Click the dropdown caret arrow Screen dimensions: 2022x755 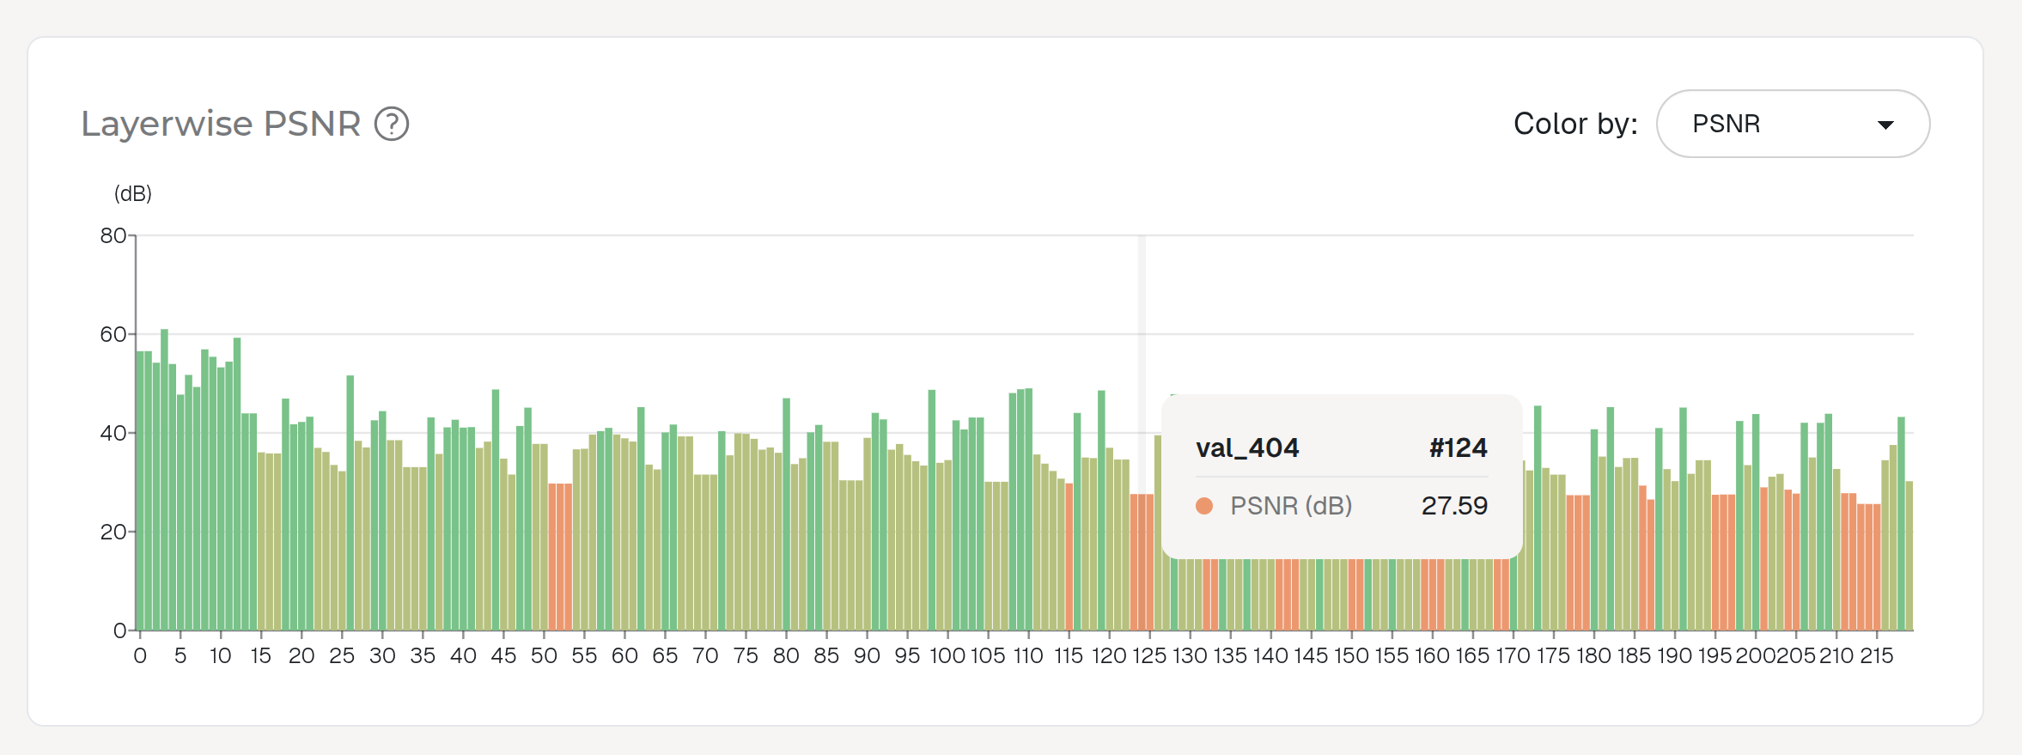point(1885,125)
